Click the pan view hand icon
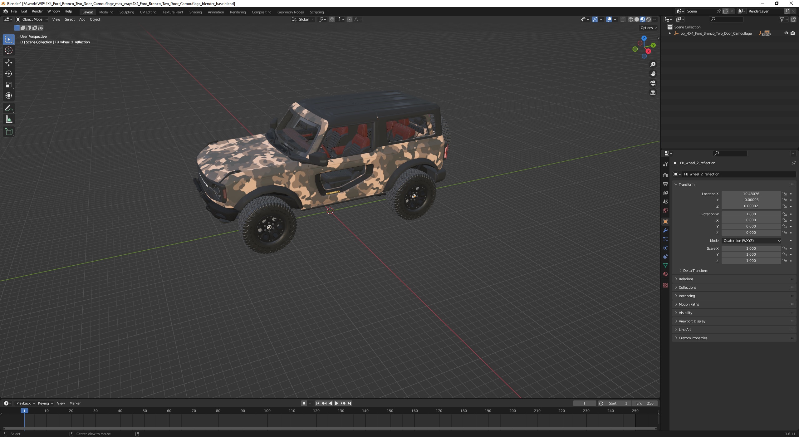The width and height of the screenshot is (799, 437). tap(653, 74)
